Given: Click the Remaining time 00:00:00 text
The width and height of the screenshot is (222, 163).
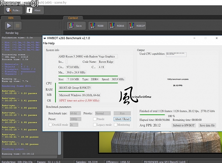Looking at the screenshot, I should (187, 120).
